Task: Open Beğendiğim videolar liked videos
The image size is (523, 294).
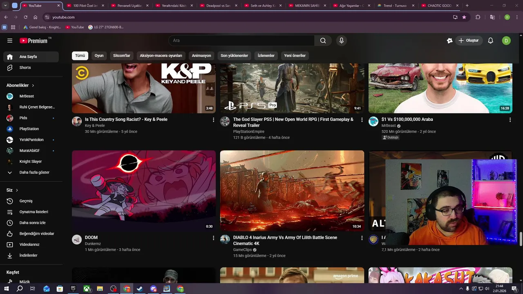Action: click(31, 234)
